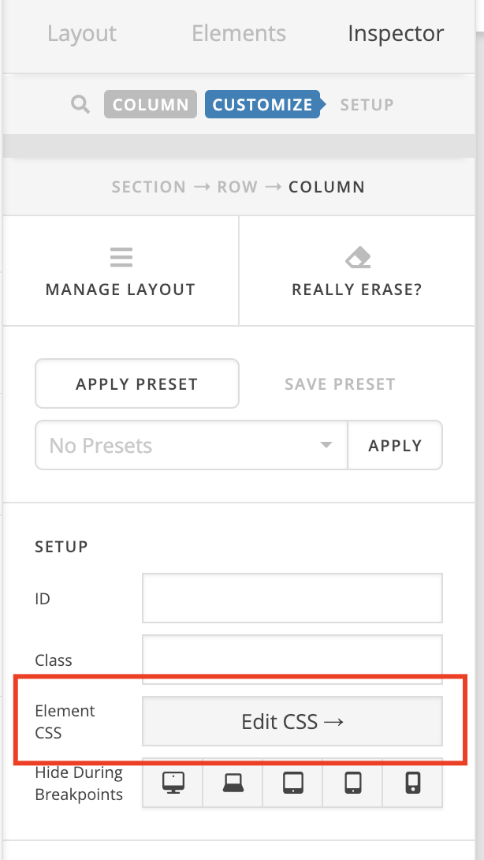Click Apply next to presets dropdown
Image resolution: width=484 pixels, height=860 pixels.
[395, 446]
